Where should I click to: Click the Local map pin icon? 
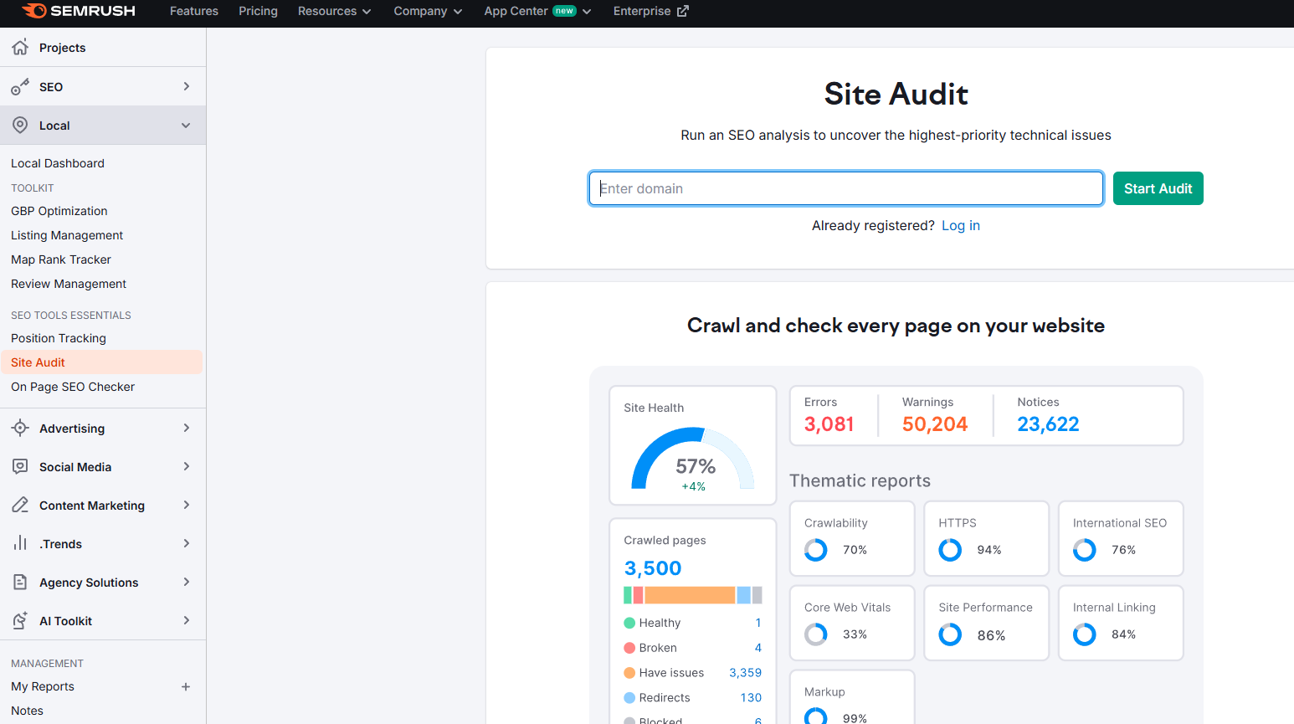(x=20, y=125)
